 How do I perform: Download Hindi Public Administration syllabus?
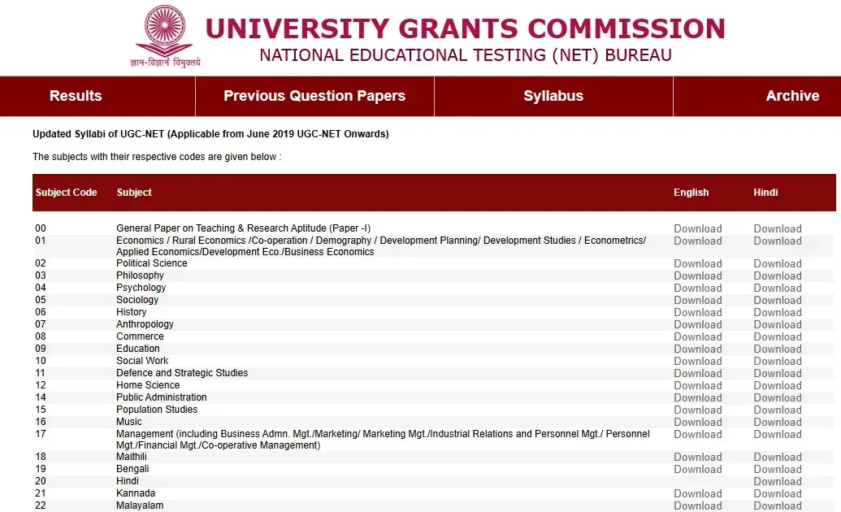(x=778, y=397)
